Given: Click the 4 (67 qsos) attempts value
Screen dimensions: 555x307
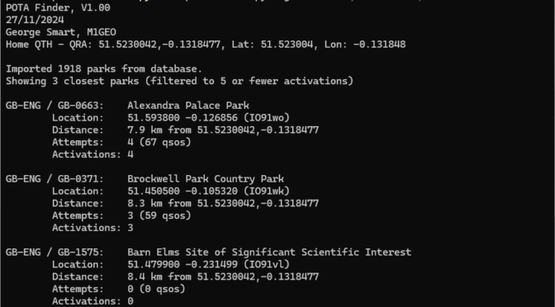Looking at the screenshot, I should 159,142.
